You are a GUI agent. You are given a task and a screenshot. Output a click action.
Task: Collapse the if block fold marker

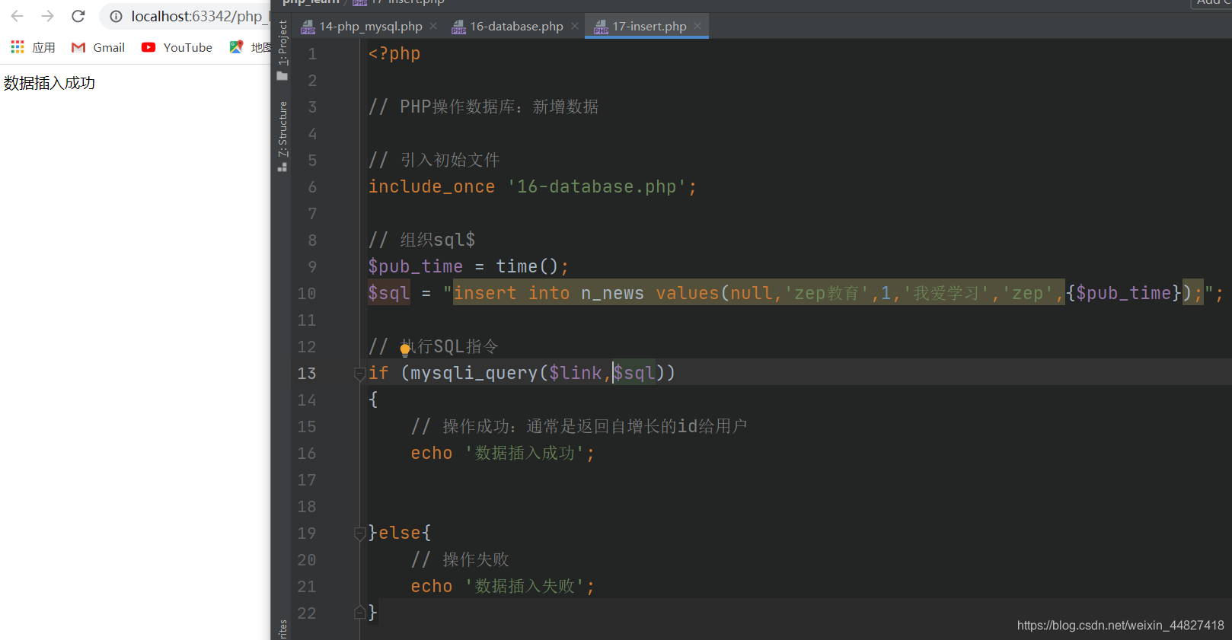tap(359, 374)
